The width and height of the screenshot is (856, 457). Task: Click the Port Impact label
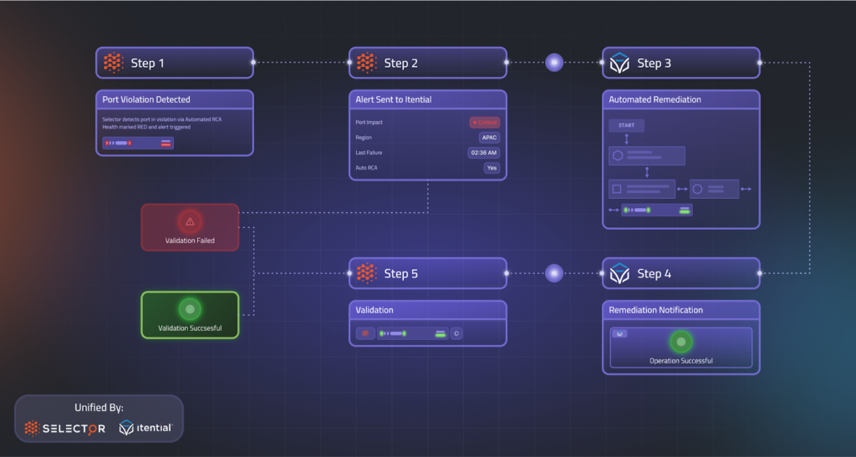click(x=369, y=123)
